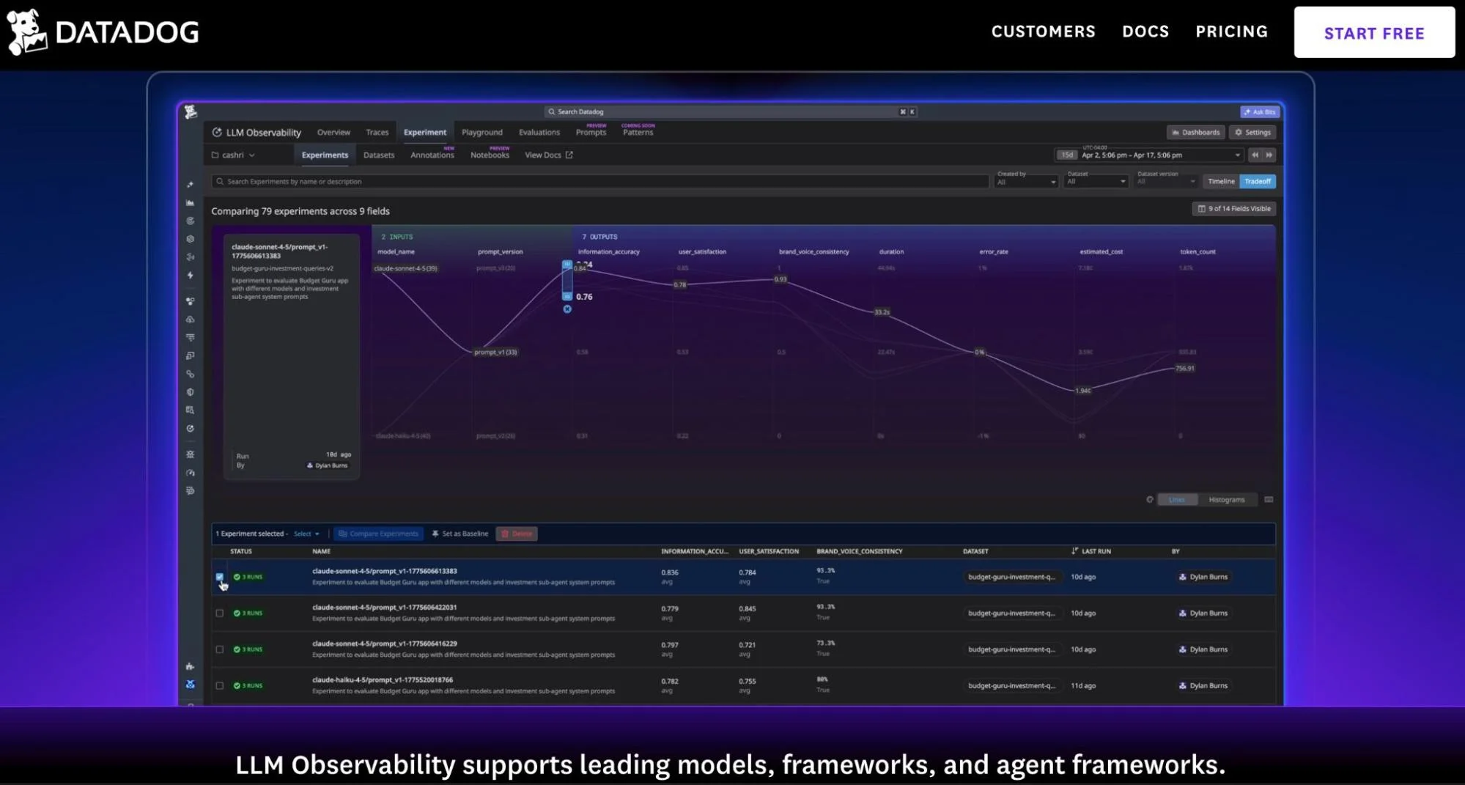Click the 15d time span badge

pos(1066,155)
